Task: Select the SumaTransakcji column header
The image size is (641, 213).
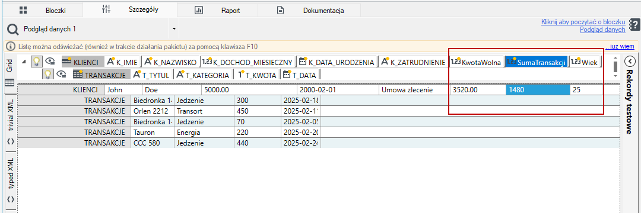Action: tap(537, 62)
